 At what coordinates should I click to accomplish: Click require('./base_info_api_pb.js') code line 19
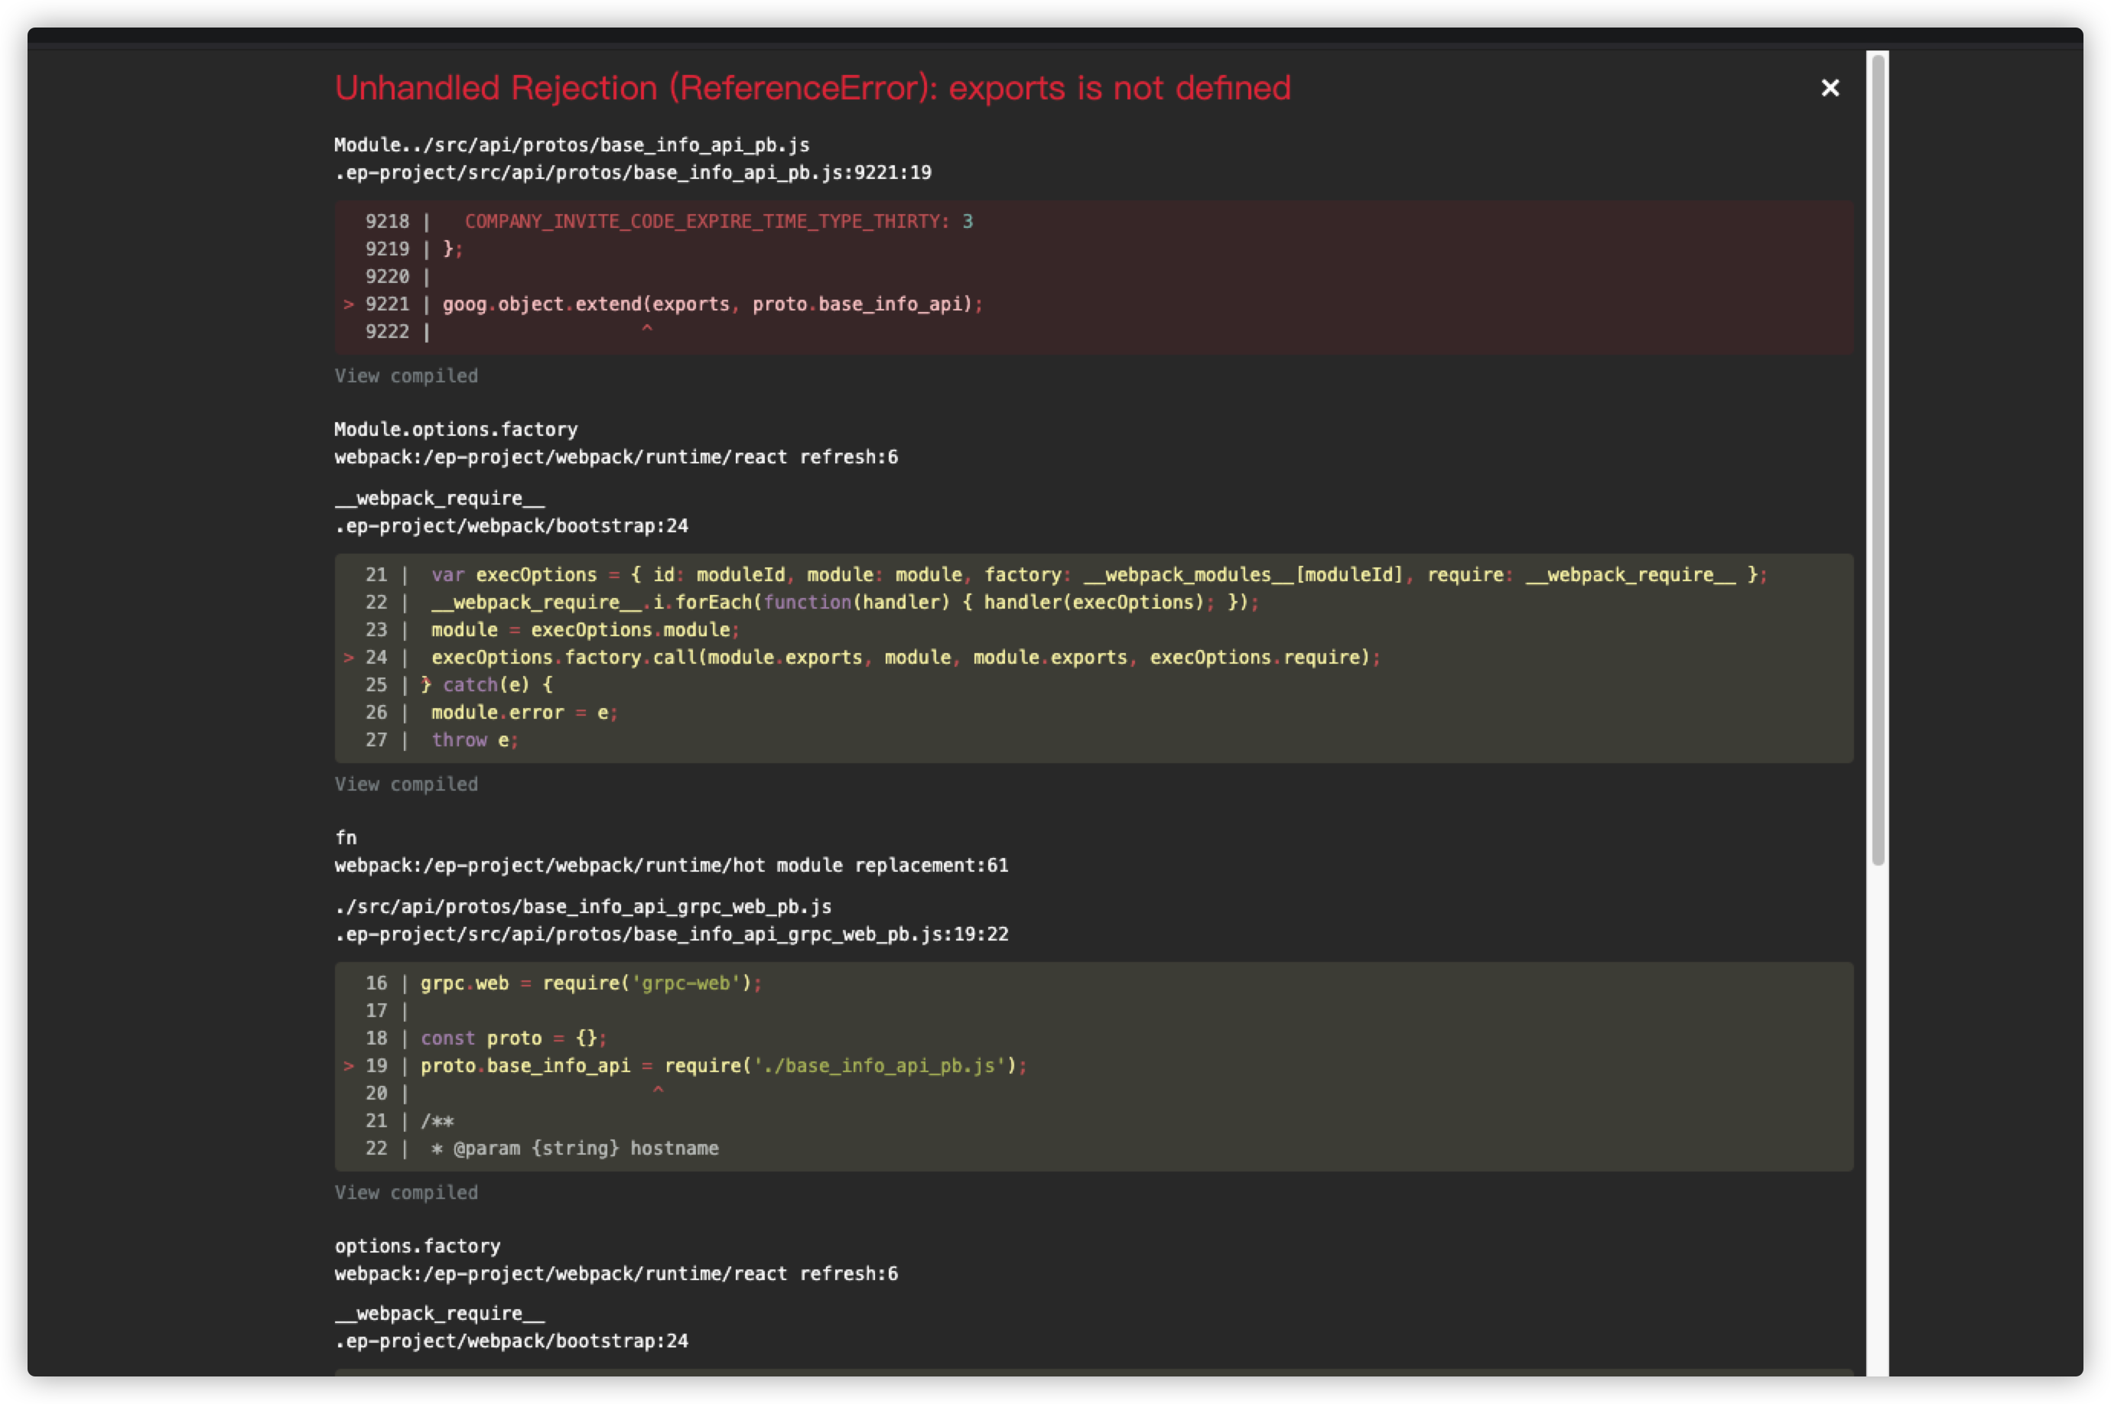724,1067
